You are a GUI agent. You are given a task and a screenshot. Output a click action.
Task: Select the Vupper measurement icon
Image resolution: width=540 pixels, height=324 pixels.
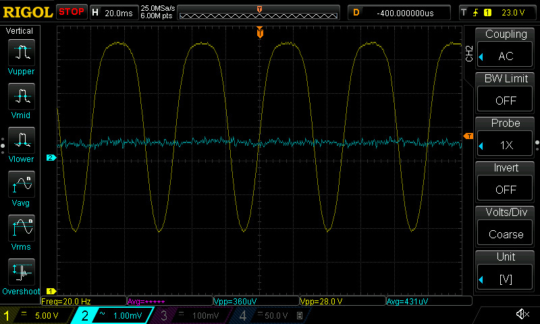[22, 53]
